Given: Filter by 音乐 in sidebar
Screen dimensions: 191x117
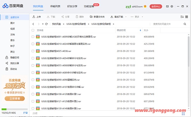Looking at the screenshot, I should coord(12,40).
